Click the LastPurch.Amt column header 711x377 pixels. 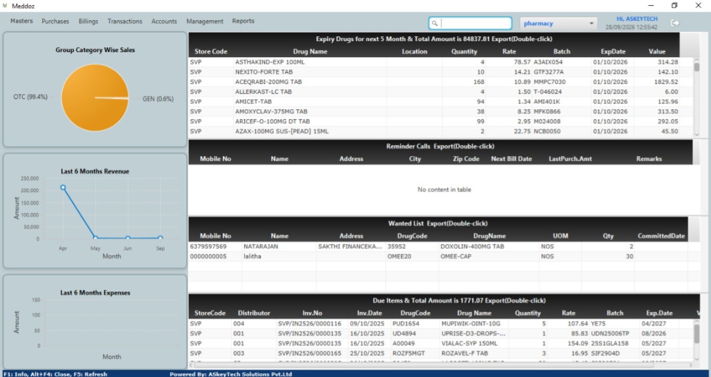click(x=570, y=159)
